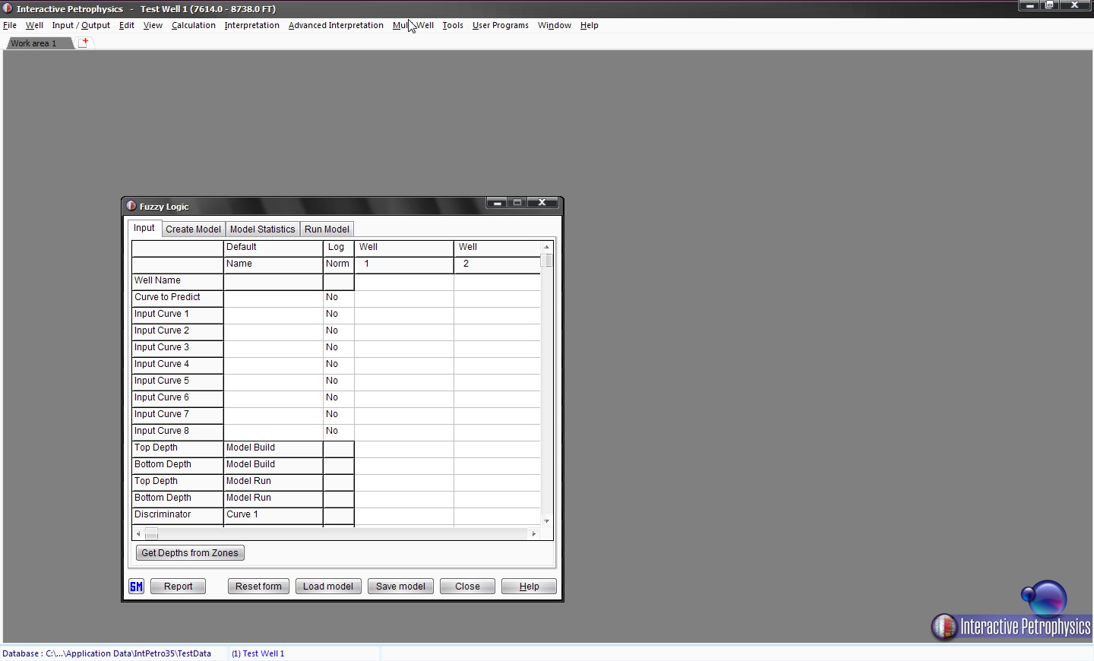Click the Well 1 column header
Image resolution: width=1094 pixels, height=661 pixels.
(x=404, y=256)
